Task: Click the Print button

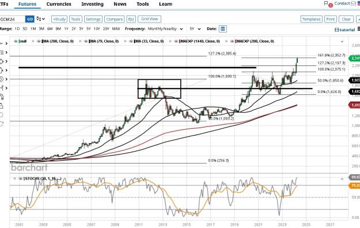Action: click(331, 19)
